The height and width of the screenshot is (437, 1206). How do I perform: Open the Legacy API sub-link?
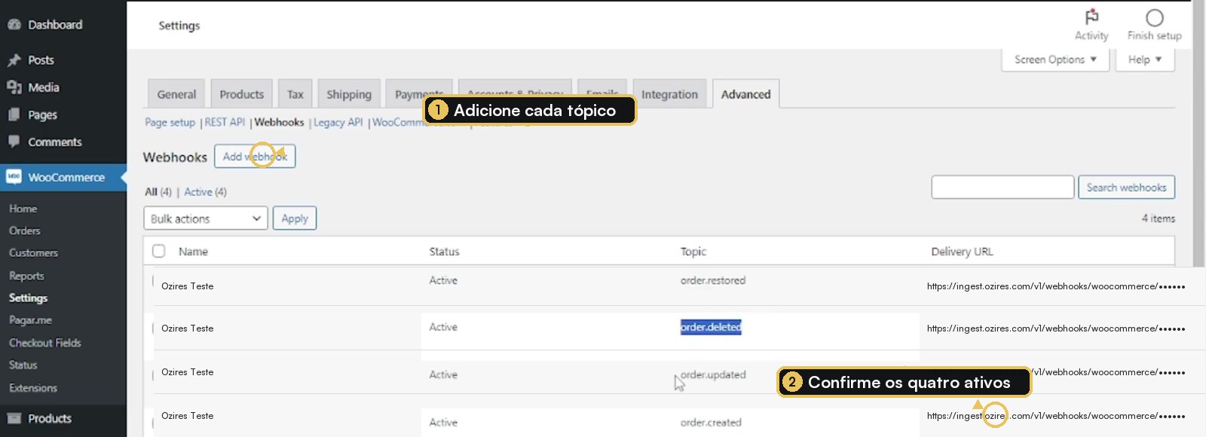(338, 122)
